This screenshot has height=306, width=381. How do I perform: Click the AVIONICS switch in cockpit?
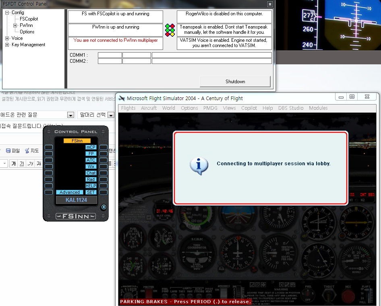click(223, 293)
